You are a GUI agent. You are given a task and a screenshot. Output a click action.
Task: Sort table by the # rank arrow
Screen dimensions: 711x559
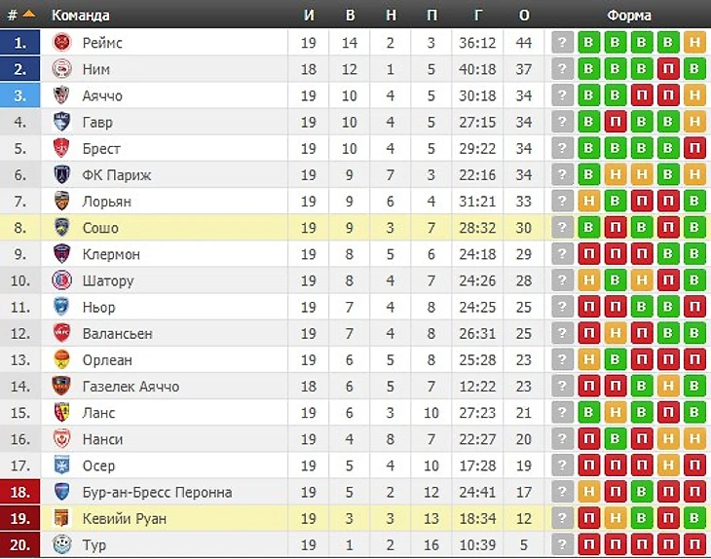click(28, 15)
